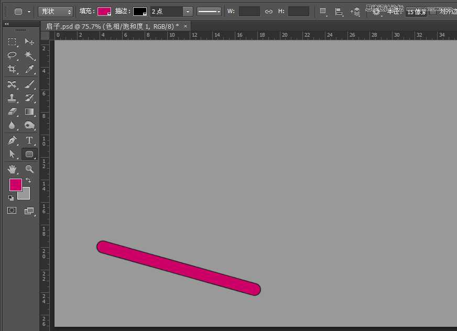This screenshot has height=331, width=457.
Task: Open the 形状 tool mode dropdown
Action: [56, 12]
